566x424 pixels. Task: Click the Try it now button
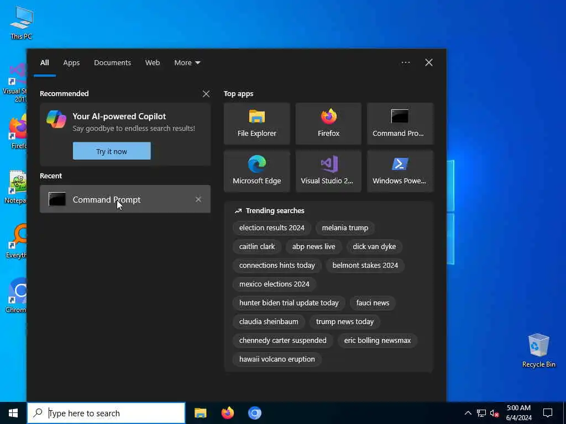pos(112,151)
